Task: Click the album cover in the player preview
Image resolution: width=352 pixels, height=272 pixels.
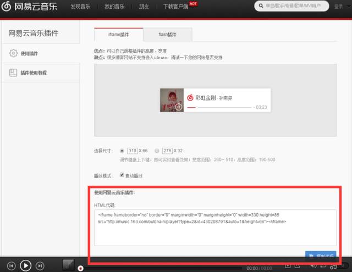Action: [172, 100]
